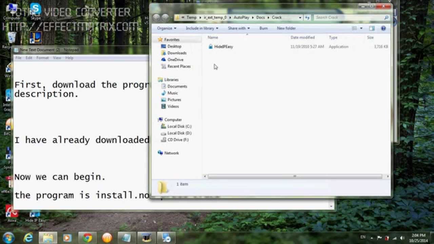
Task: Click the Explorer Forward button
Action: (165, 17)
